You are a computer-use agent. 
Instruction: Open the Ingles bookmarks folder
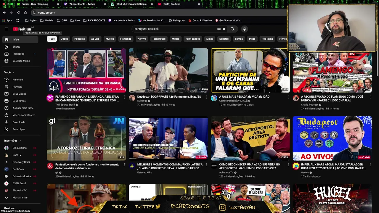[31, 20]
